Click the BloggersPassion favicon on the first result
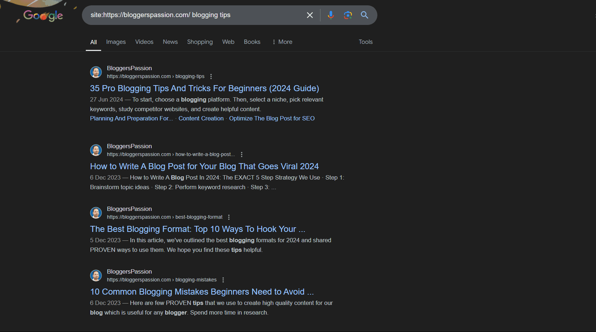 96,72
